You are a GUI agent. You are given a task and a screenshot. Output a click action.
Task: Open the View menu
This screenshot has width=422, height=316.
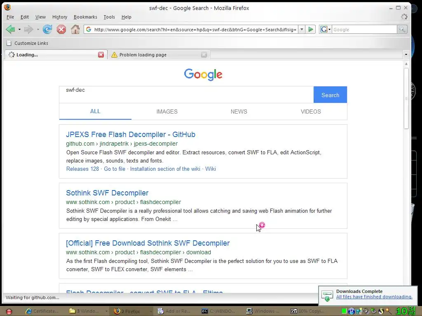pos(40,17)
